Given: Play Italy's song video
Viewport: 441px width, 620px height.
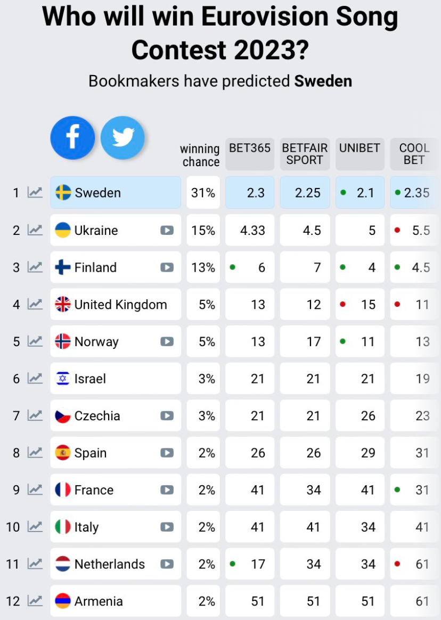Looking at the screenshot, I should coord(167,527).
